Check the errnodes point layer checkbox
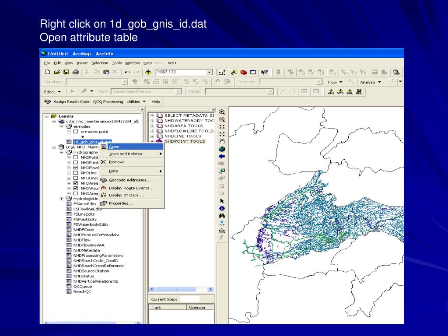This screenshot has width=448, height=336. pos(75,131)
